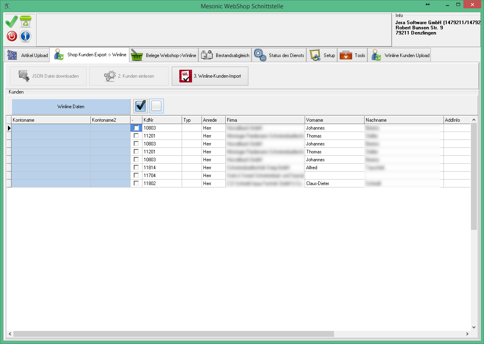Open the Bestandsabgleich tab
484x344 pixels.
(225, 55)
